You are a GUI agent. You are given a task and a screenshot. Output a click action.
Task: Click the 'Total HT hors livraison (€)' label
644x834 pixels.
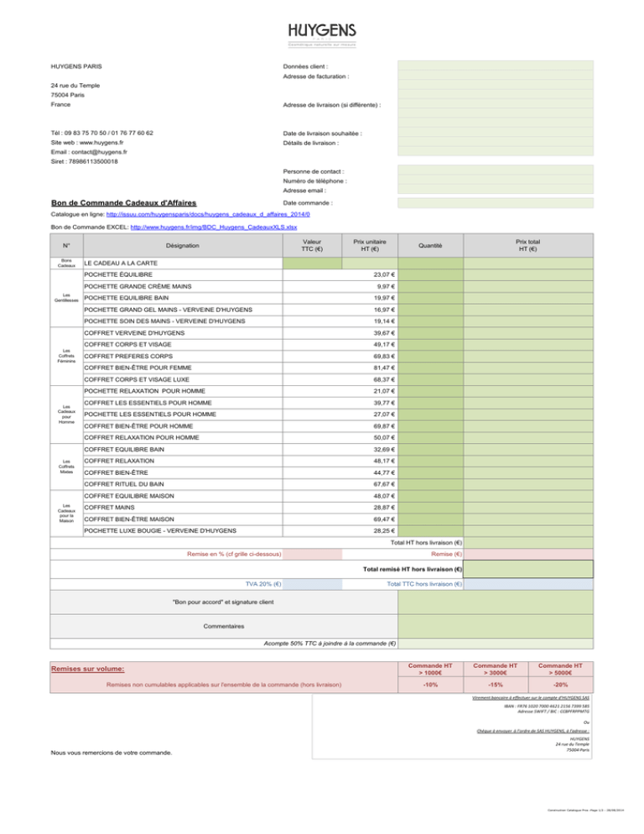427,543
